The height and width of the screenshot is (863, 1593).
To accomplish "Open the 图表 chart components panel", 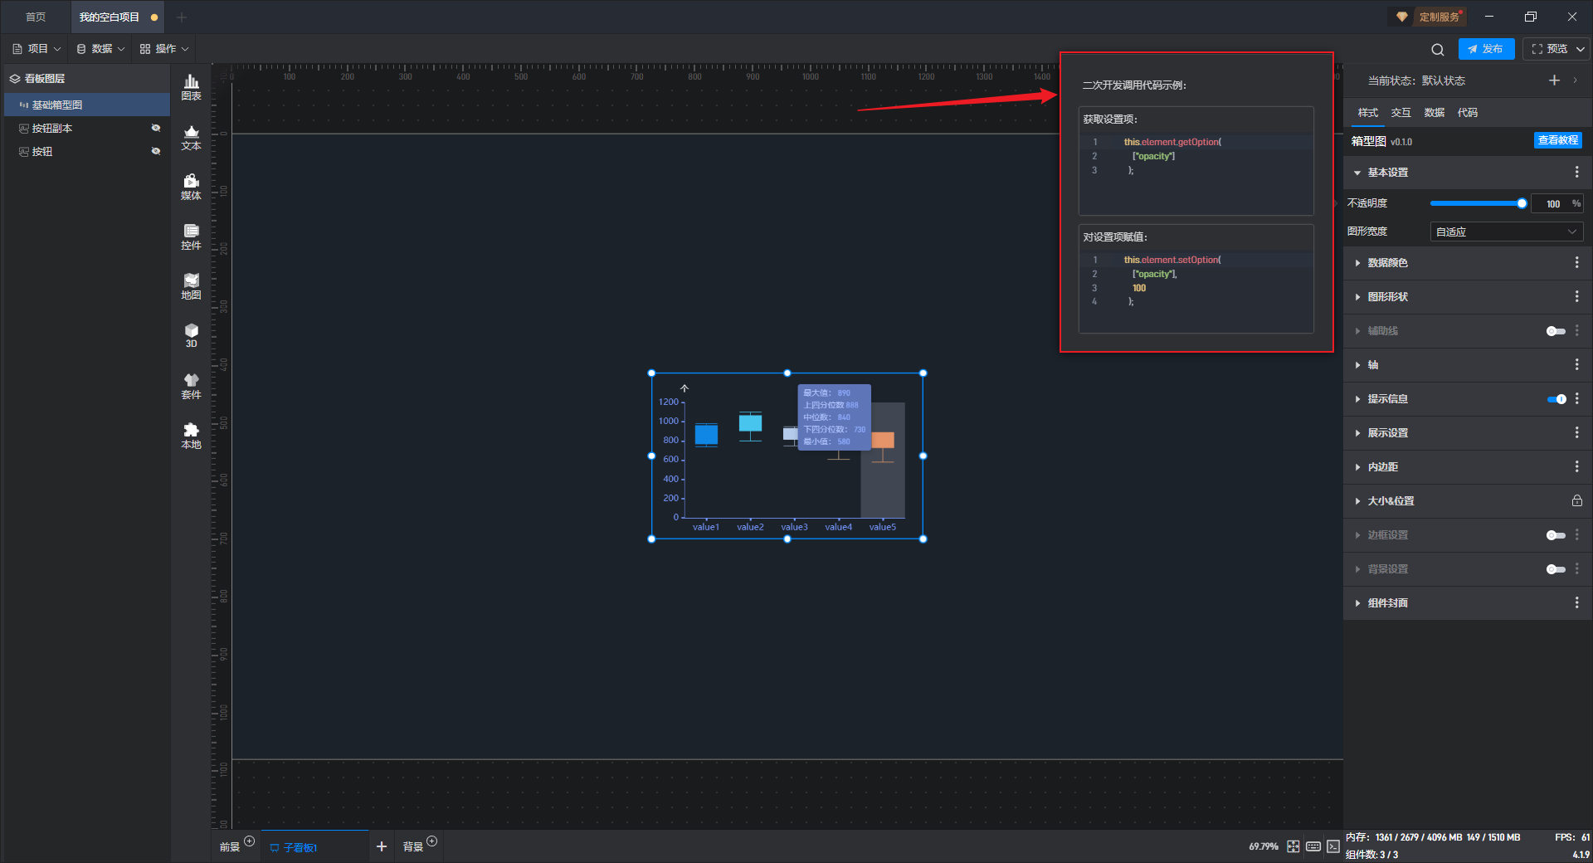I will coord(191,86).
